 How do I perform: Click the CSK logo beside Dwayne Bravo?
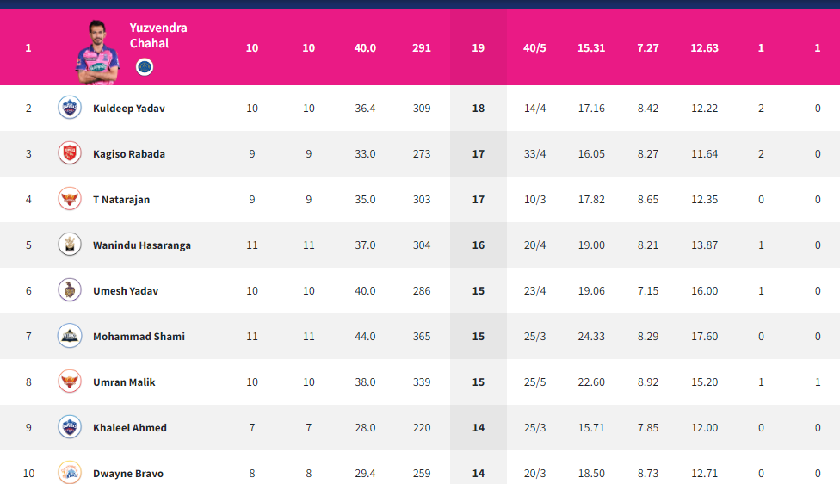(x=70, y=472)
